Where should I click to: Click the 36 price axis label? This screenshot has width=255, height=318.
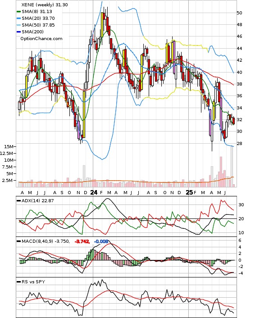pos(239,96)
